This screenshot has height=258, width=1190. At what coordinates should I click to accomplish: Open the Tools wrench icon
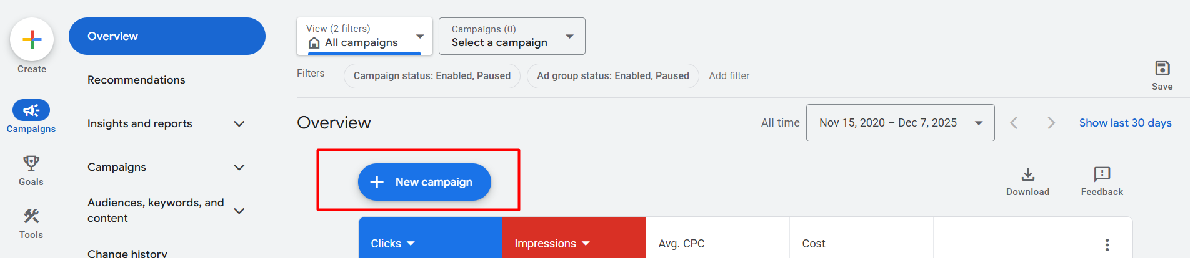click(31, 217)
